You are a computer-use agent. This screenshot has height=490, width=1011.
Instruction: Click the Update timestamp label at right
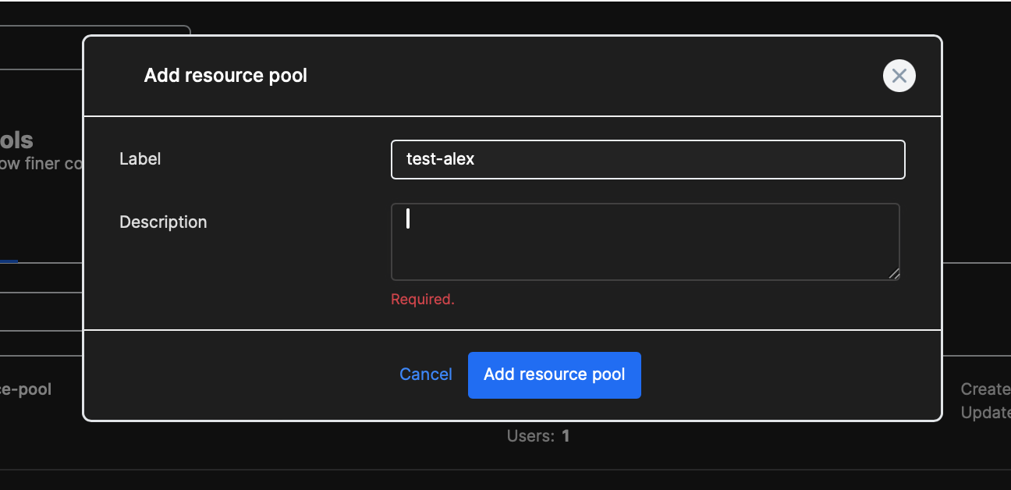click(x=984, y=413)
